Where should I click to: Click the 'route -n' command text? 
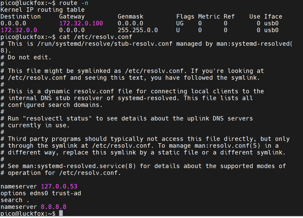(74, 3)
